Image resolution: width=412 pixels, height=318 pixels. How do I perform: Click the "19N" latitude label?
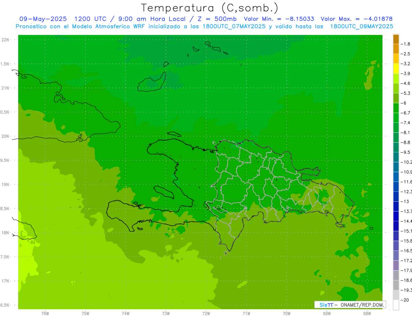5,185
